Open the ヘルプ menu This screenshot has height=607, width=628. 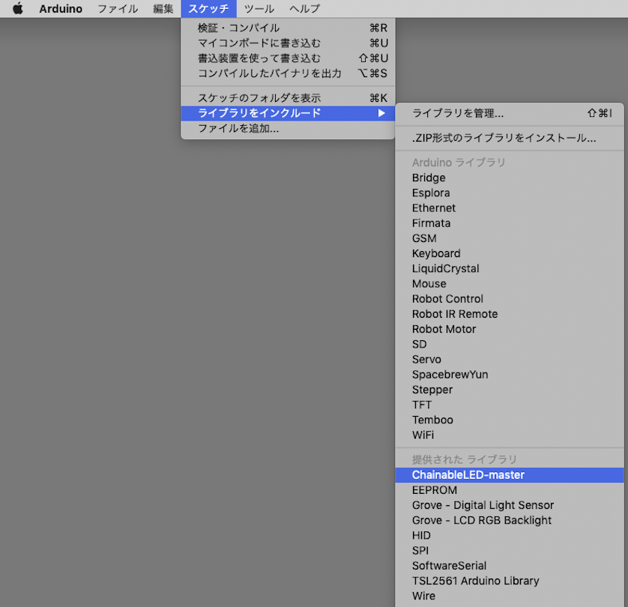tap(304, 9)
